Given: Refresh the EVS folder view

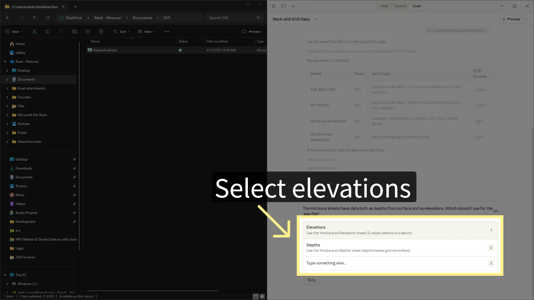Looking at the screenshot, I should pos(48,18).
